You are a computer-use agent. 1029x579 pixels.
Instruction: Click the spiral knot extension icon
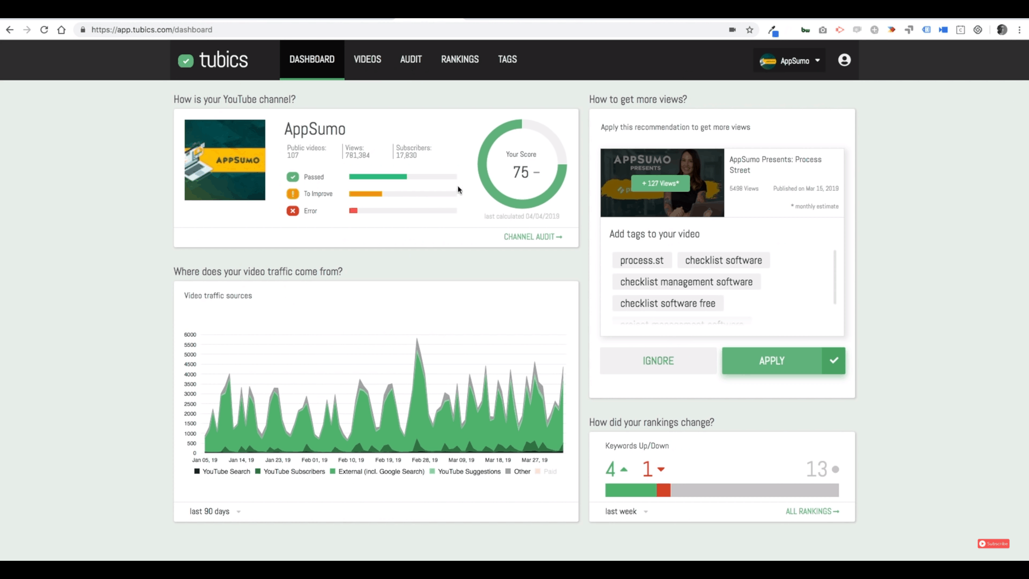(x=978, y=30)
